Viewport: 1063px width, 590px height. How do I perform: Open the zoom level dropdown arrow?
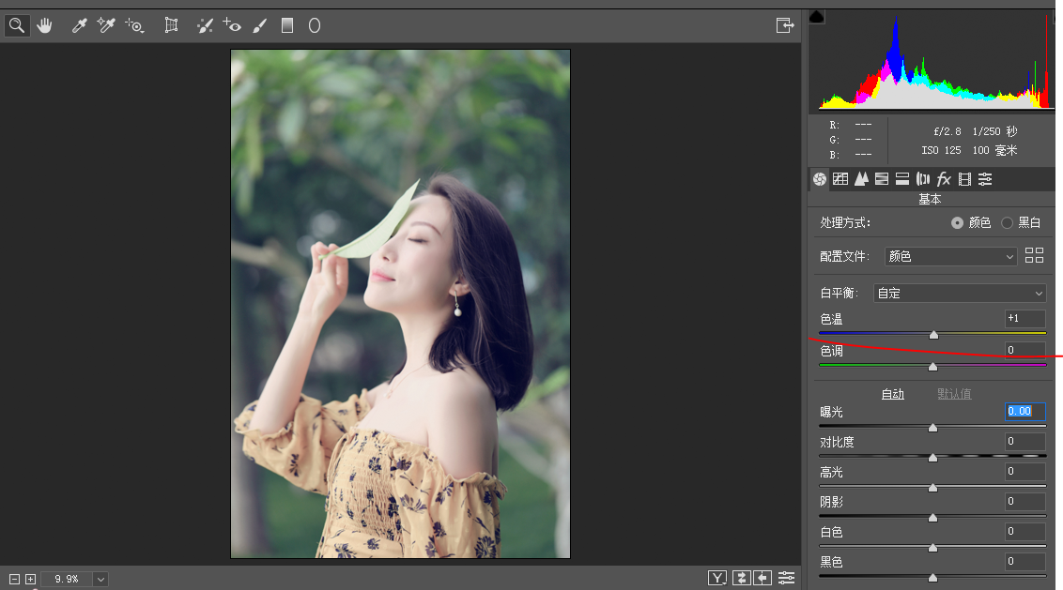[x=100, y=579]
